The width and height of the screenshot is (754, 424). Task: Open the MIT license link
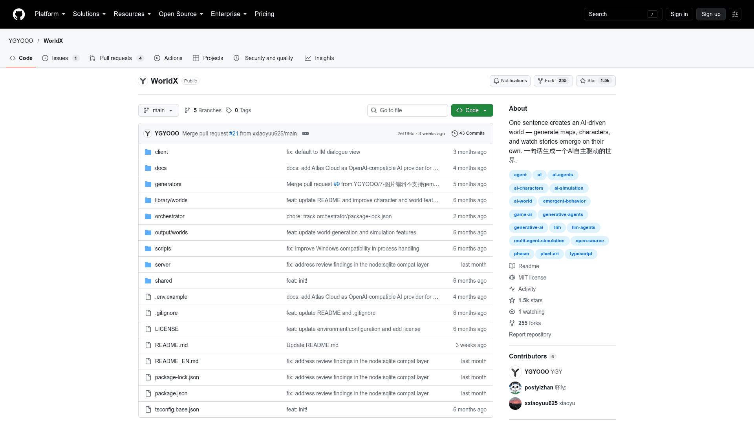(528, 278)
